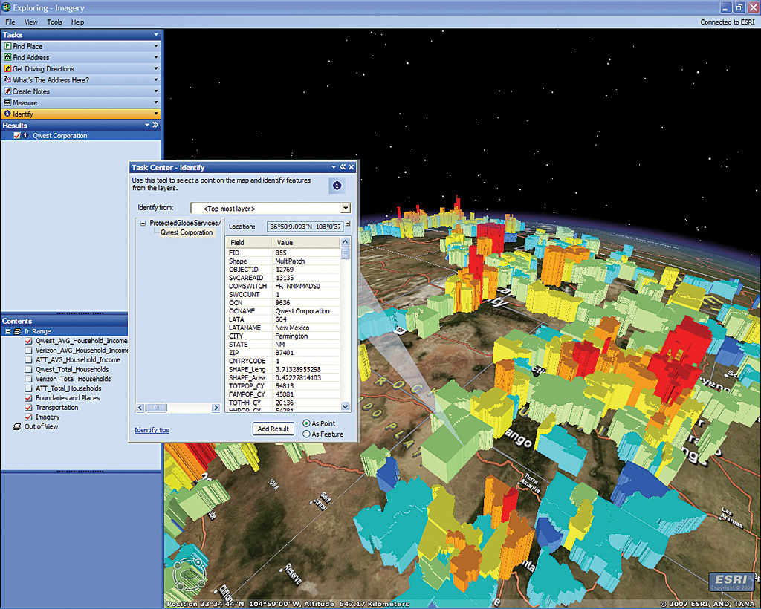This screenshot has height=609, width=761.
Task: Click the double-chevron in Task Center title bar
Action: (343, 167)
